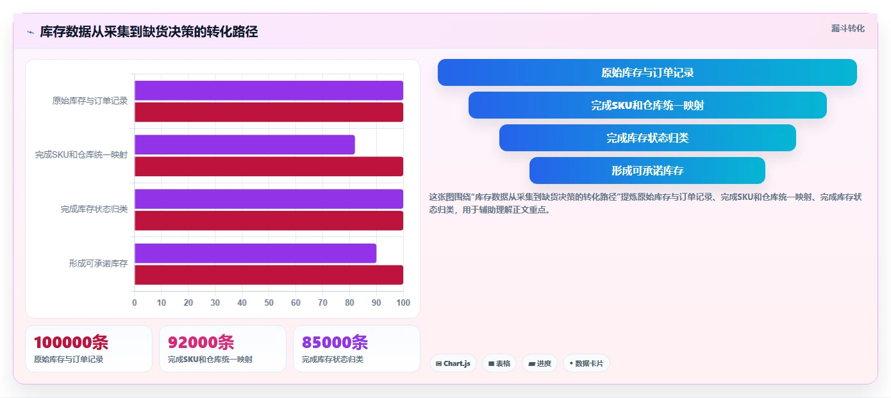Click the crimson bar for 形成可承诺库存

click(269, 275)
